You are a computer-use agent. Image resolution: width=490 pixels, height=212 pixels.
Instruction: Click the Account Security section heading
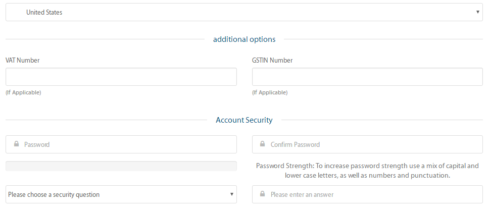(244, 120)
